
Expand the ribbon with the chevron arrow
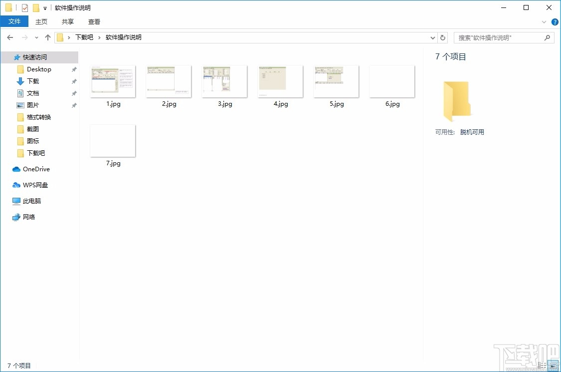point(544,21)
